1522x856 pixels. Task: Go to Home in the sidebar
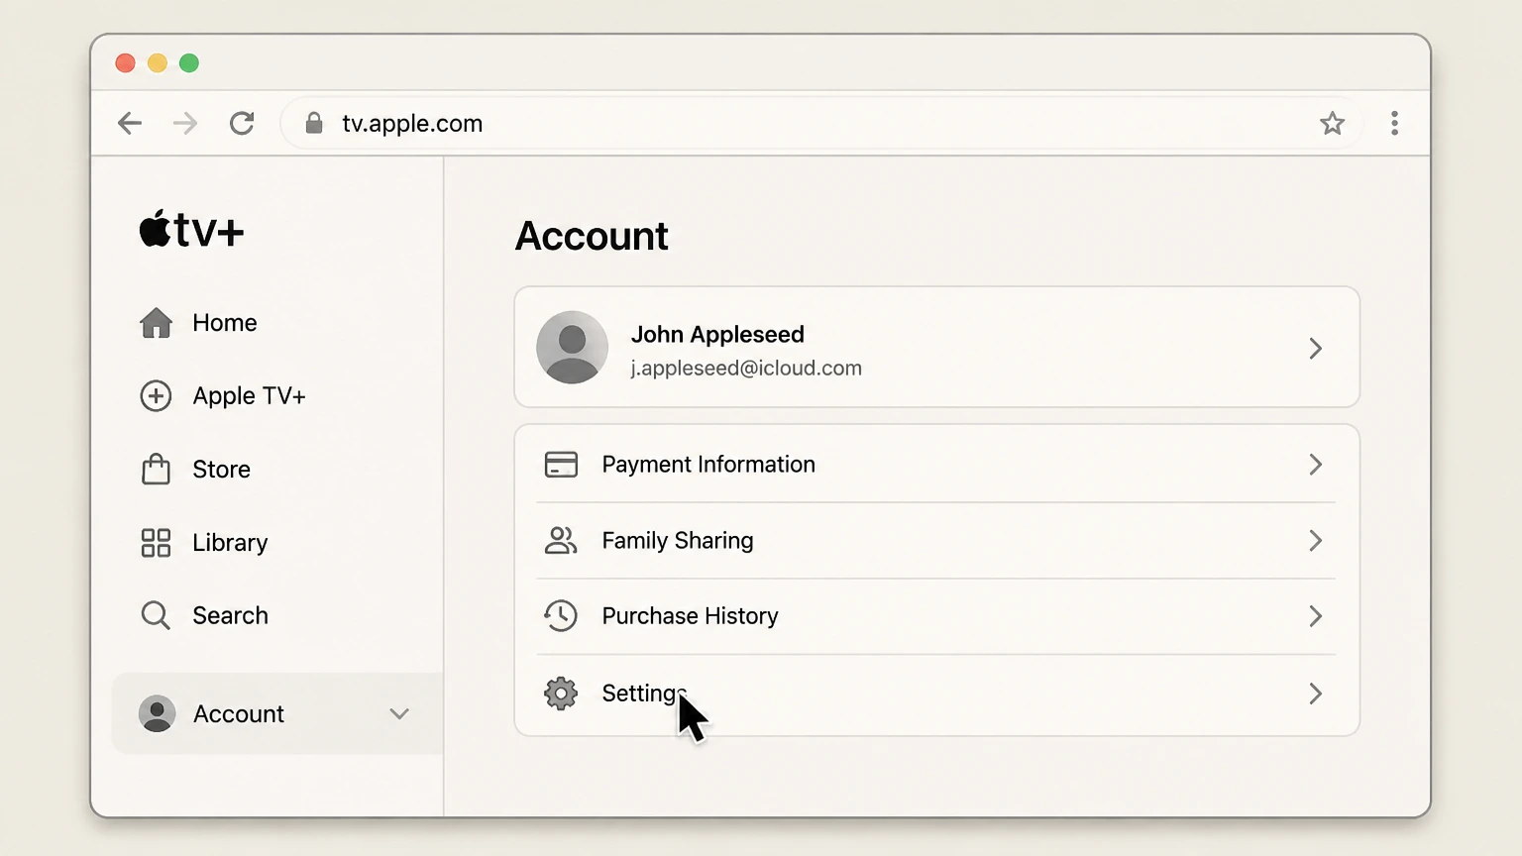[x=225, y=323]
